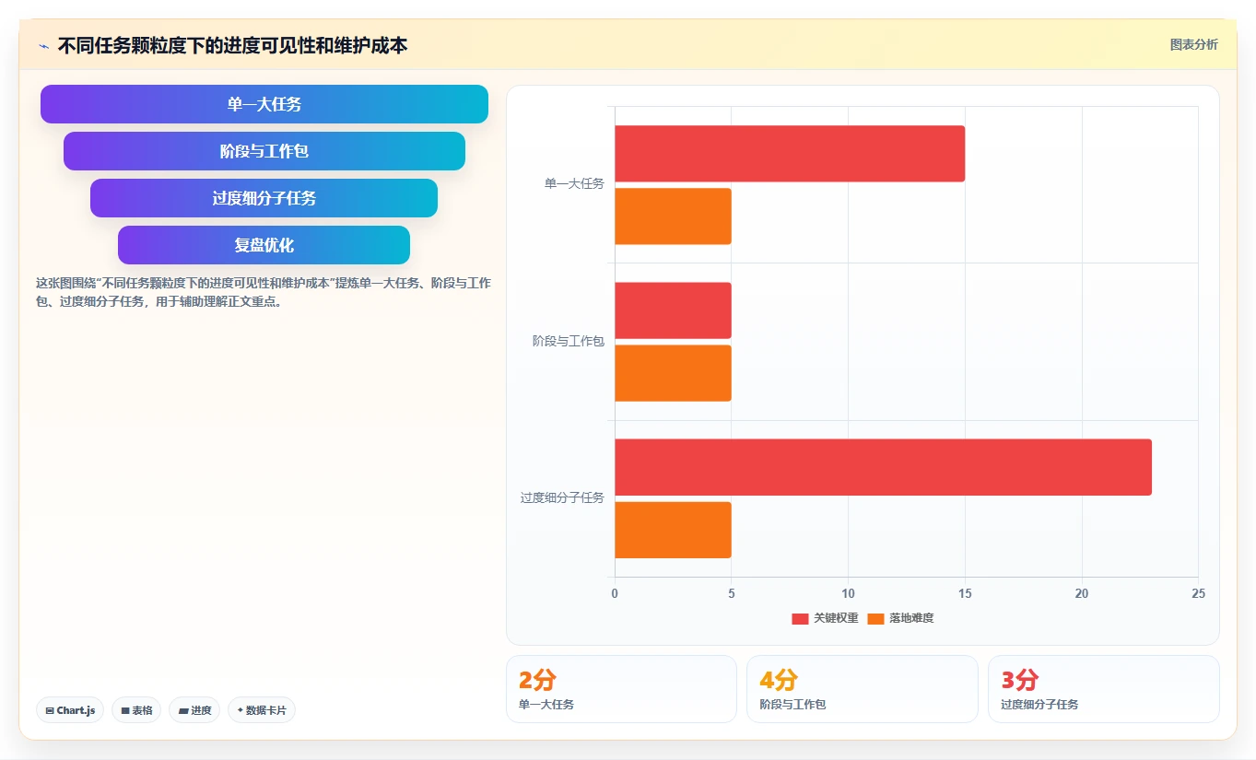Click x-axis tick value 15
The width and height of the screenshot is (1256, 760).
click(965, 594)
